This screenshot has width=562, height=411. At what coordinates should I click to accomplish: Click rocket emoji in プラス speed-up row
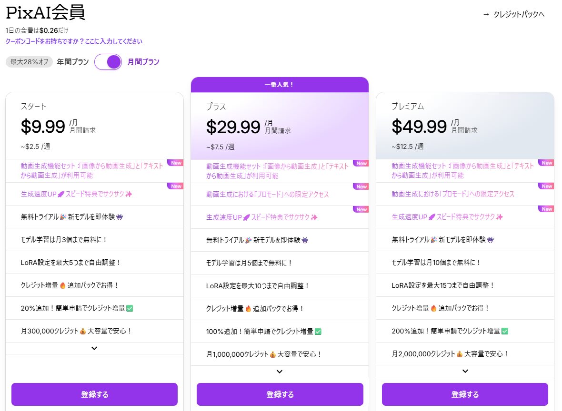tap(247, 217)
